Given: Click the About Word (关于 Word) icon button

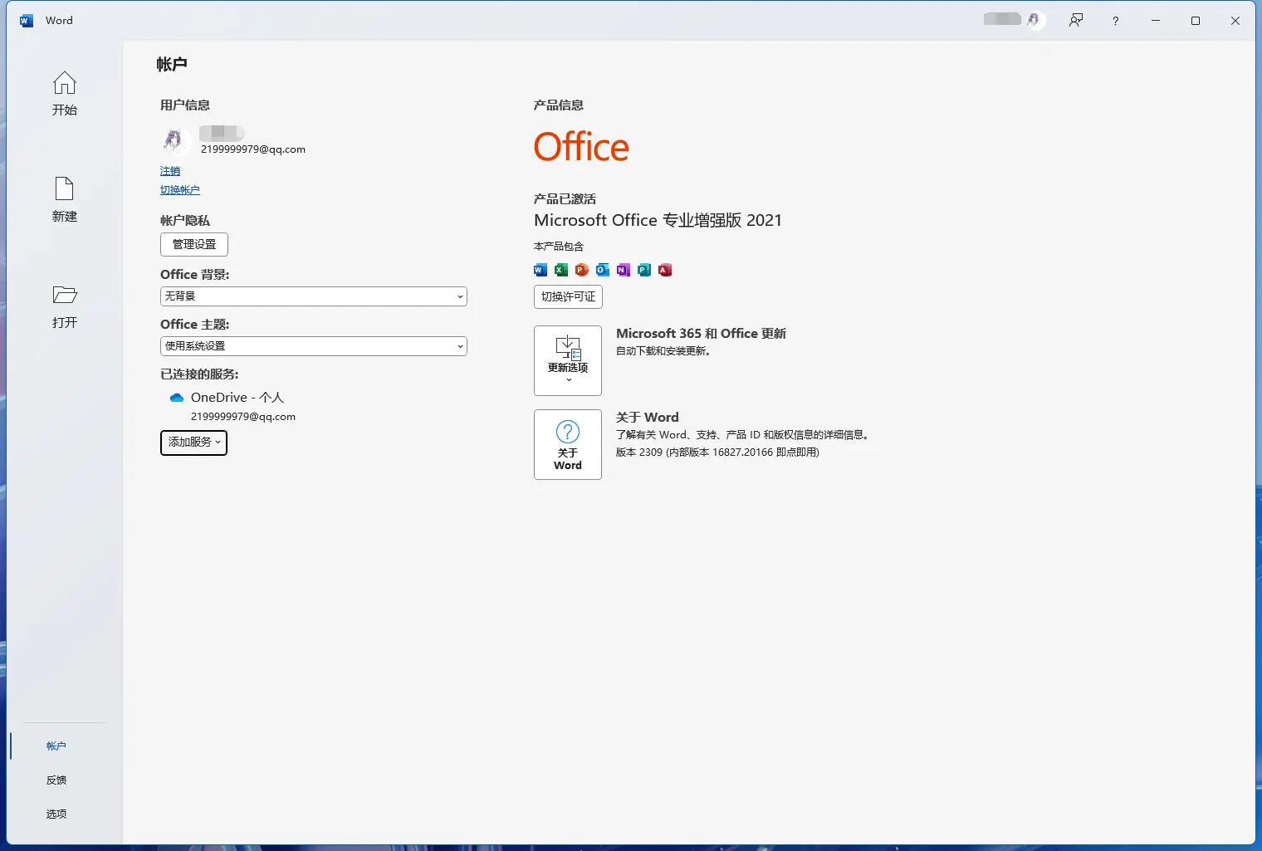Looking at the screenshot, I should pos(568,444).
